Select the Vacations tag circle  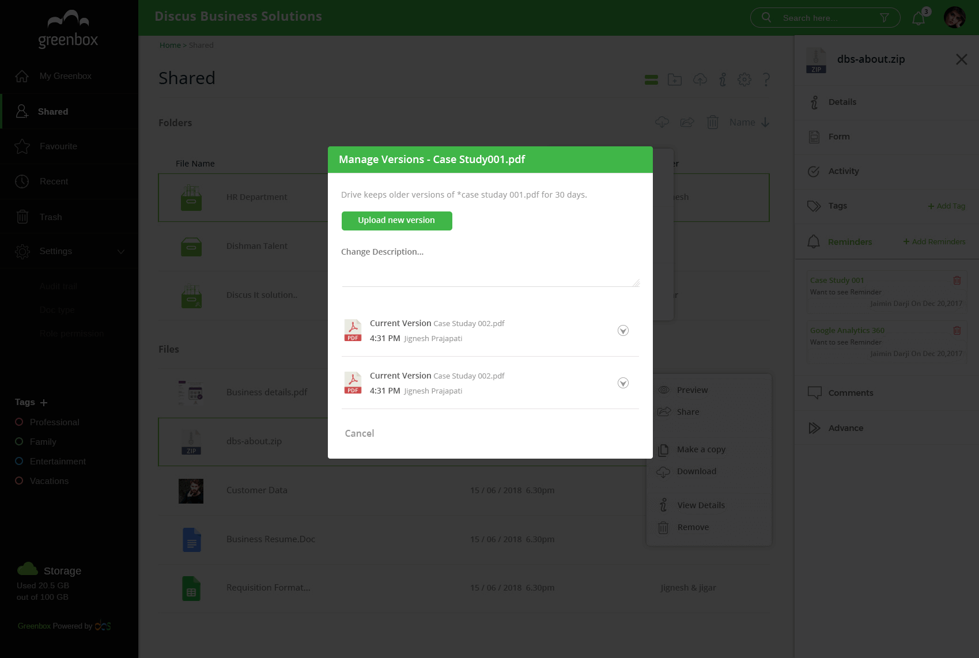pos(19,481)
